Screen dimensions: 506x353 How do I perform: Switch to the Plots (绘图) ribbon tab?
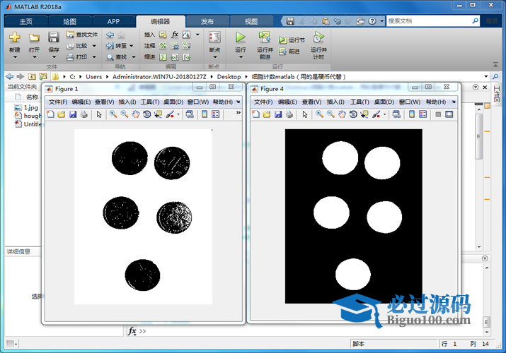click(x=69, y=21)
